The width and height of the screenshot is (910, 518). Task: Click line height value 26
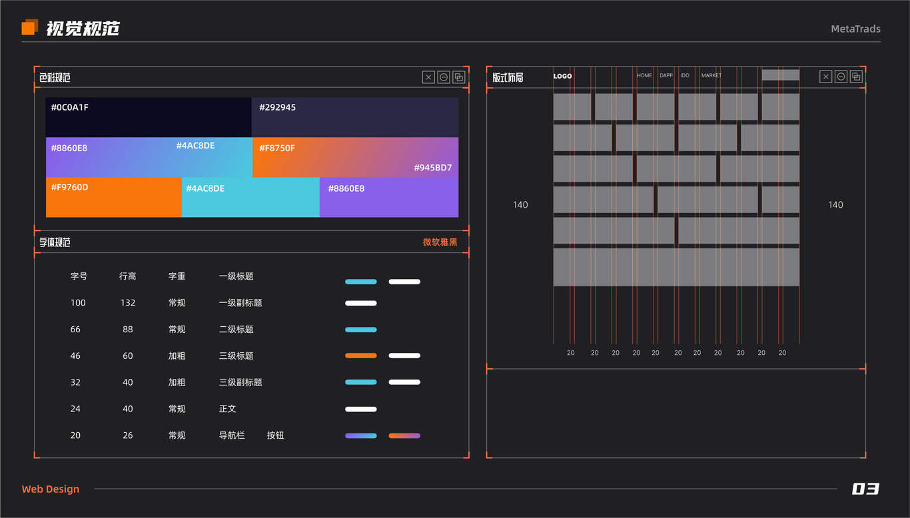[128, 435]
